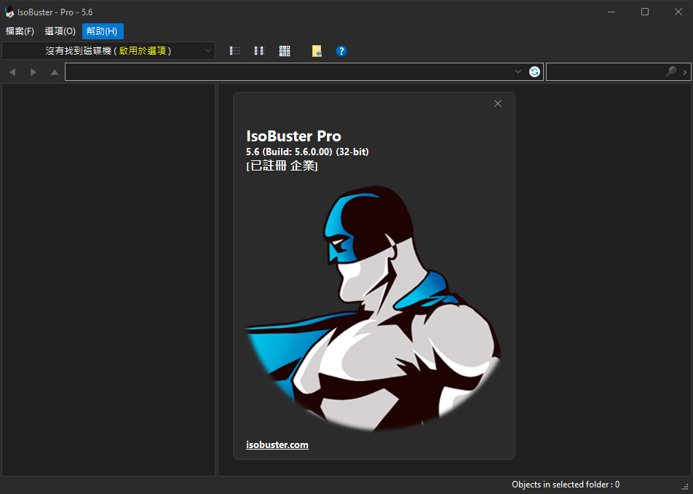Open the 選項(O) menu
Image resolution: width=693 pixels, height=494 pixels.
(60, 31)
